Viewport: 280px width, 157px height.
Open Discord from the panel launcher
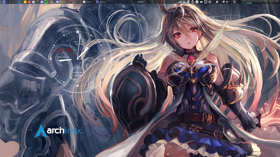click(x=41, y=2)
